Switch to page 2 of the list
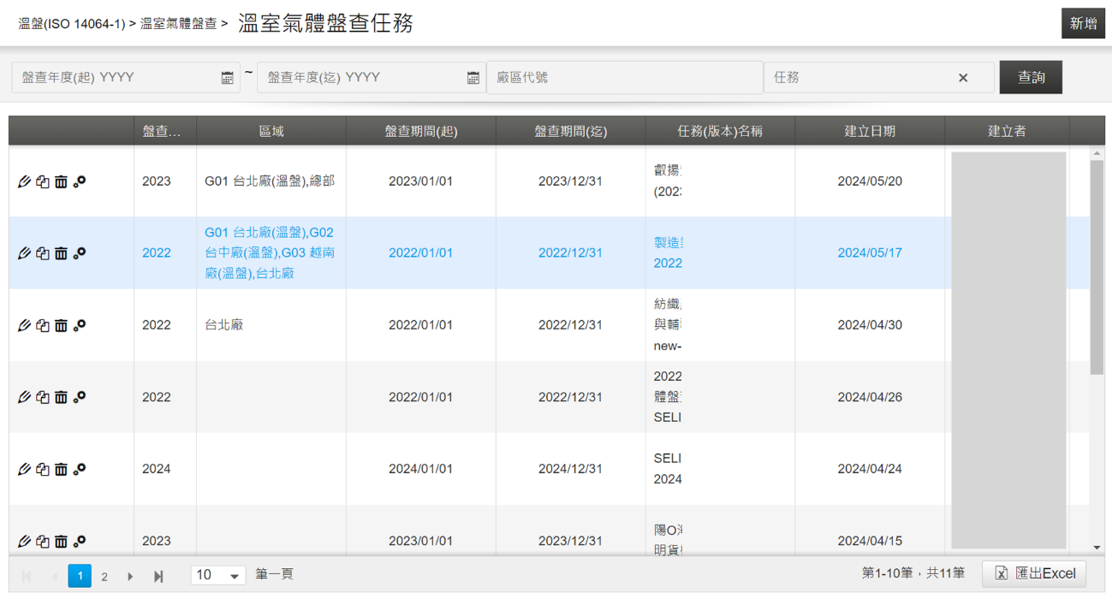Image resolution: width=1112 pixels, height=593 pixels. pyautogui.click(x=104, y=577)
